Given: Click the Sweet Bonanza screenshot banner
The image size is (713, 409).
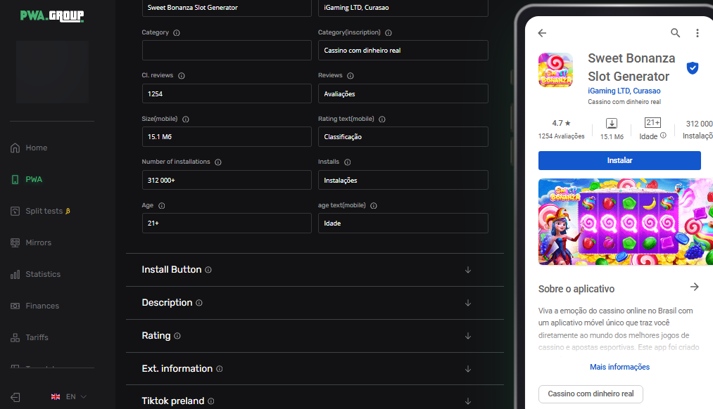Looking at the screenshot, I should click(x=626, y=221).
